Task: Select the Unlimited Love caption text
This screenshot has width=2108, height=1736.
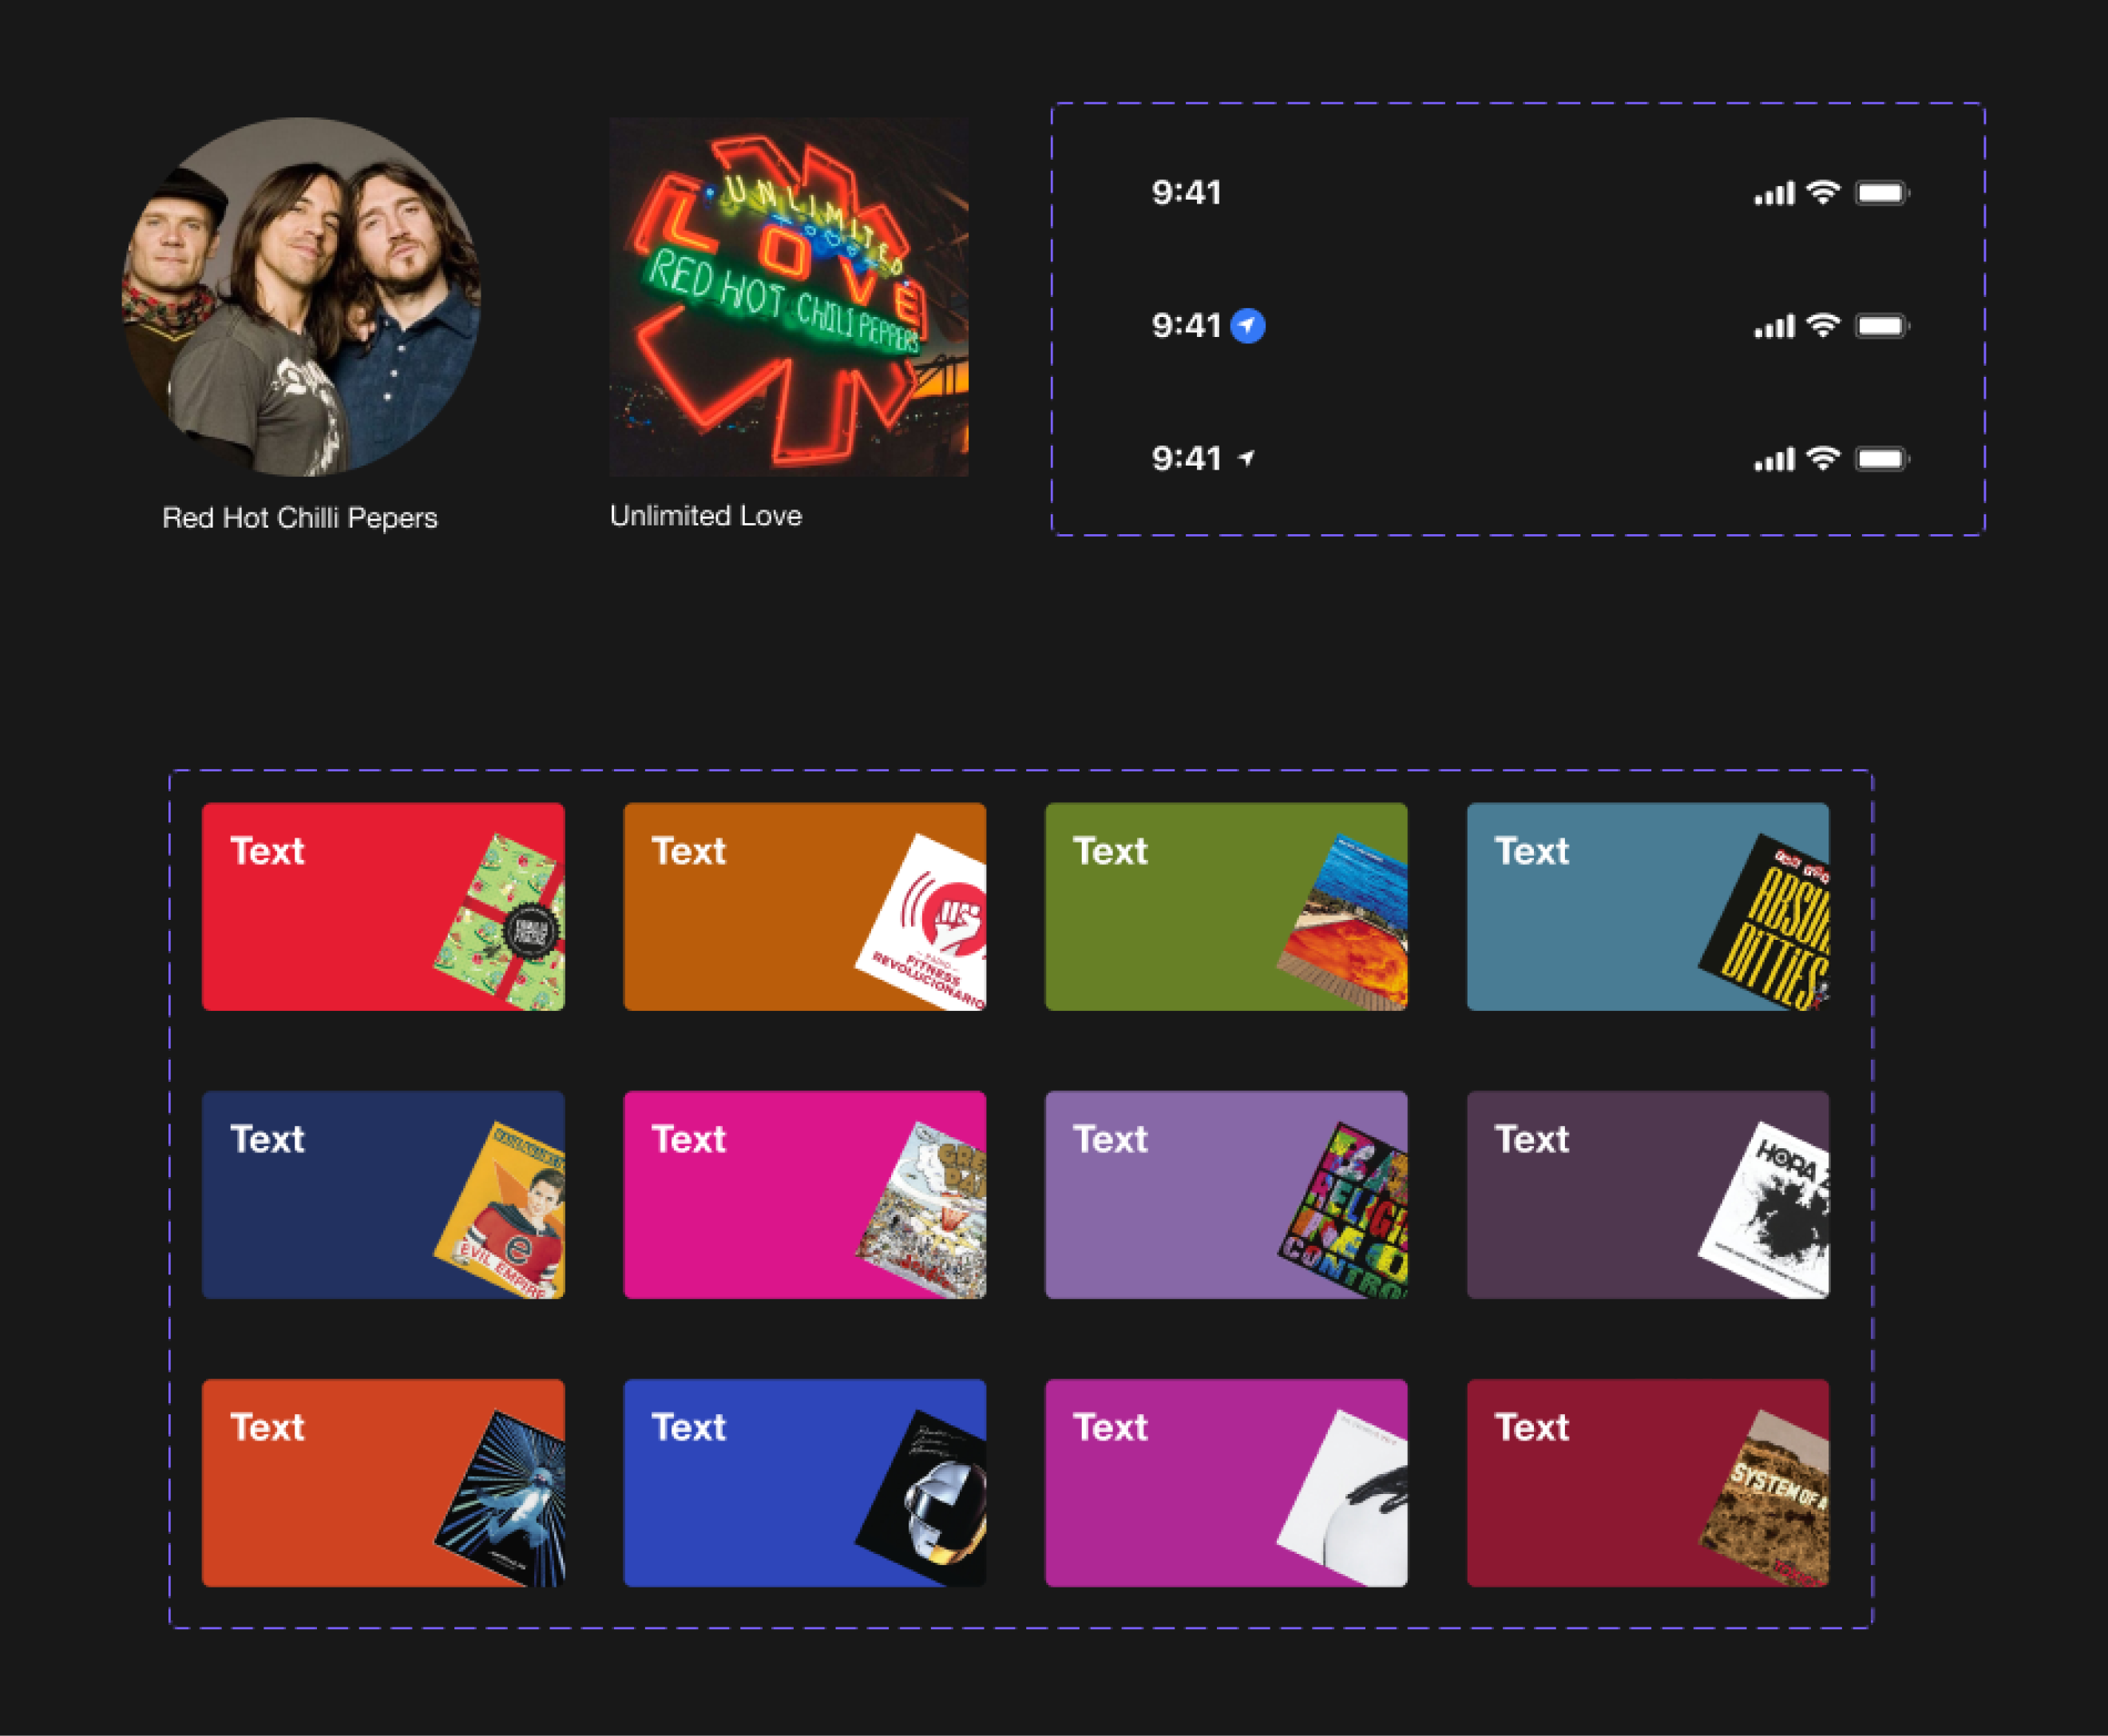Action: tap(706, 516)
